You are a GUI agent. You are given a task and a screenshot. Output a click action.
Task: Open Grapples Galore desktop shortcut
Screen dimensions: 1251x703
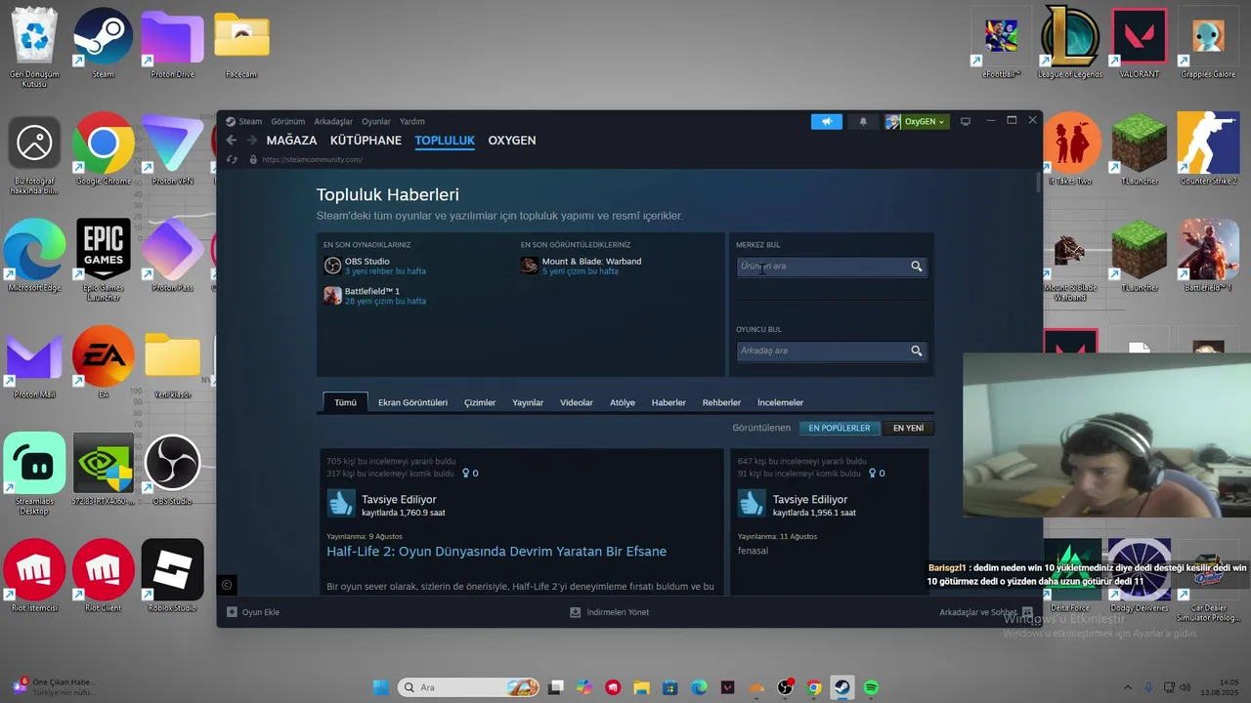click(x=1208, y=43)
